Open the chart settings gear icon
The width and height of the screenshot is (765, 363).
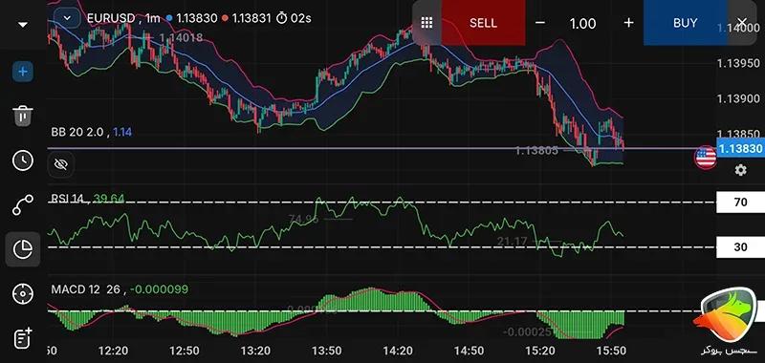click(x=740, y=170)
